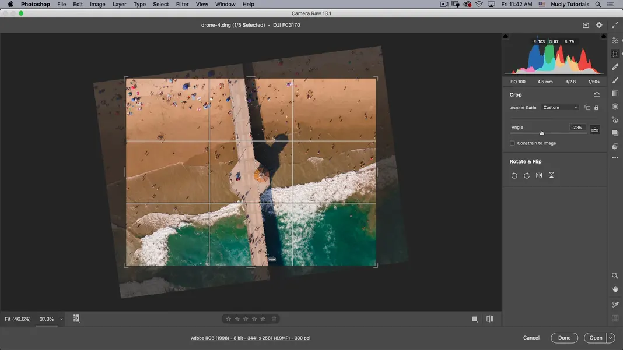This screenshot has width=623, height=350.
Task: Click the Open button
Action: 595,338
